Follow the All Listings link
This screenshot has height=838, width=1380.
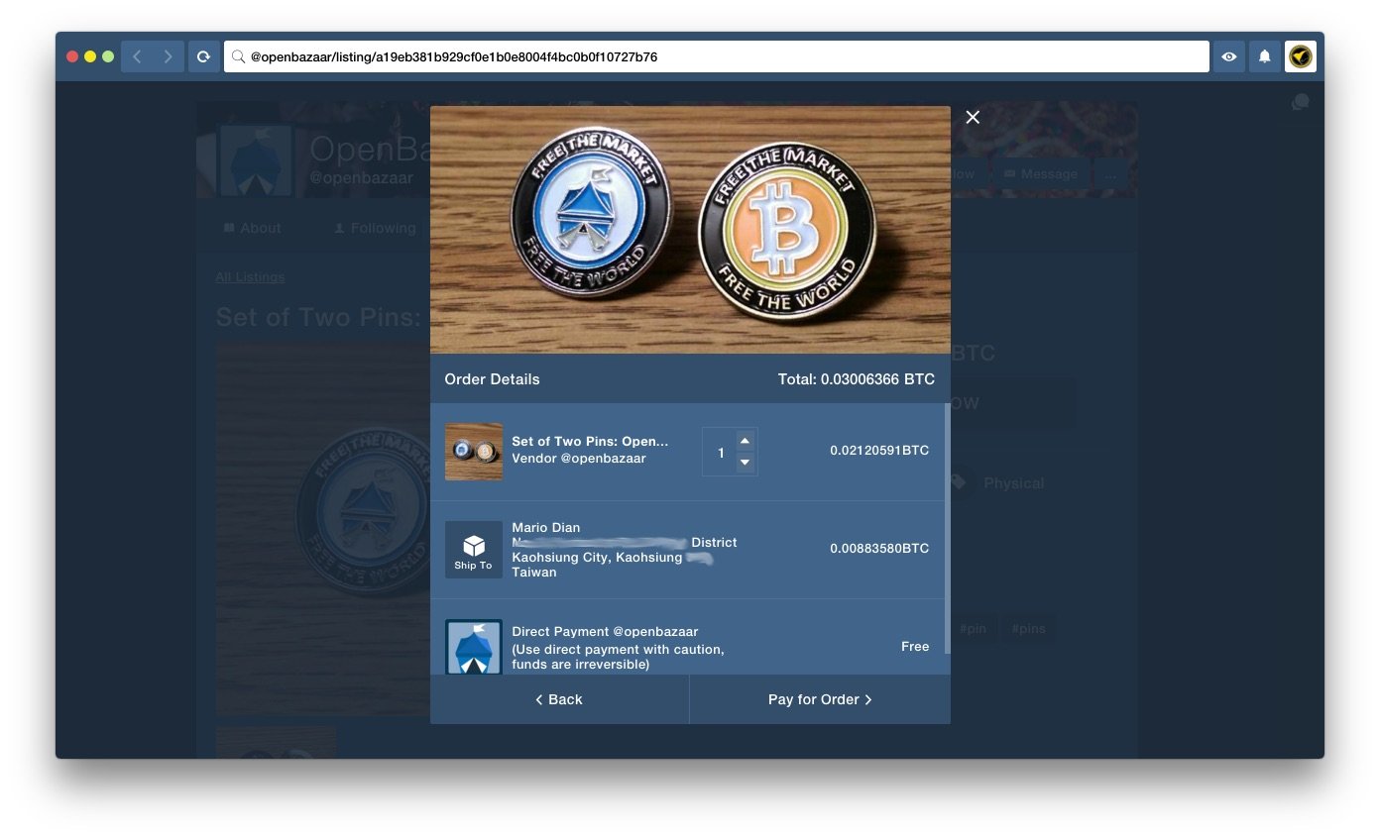pos(250,277)
